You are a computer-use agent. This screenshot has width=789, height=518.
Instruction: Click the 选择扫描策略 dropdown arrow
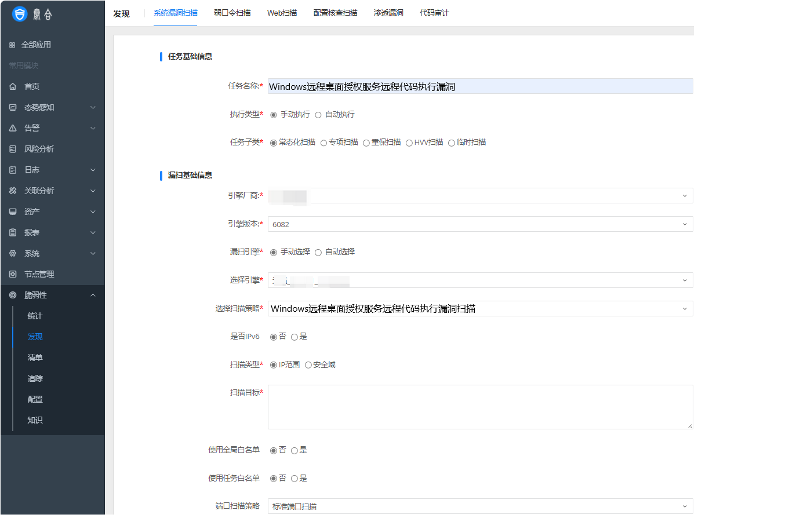[x=684, y=308]
